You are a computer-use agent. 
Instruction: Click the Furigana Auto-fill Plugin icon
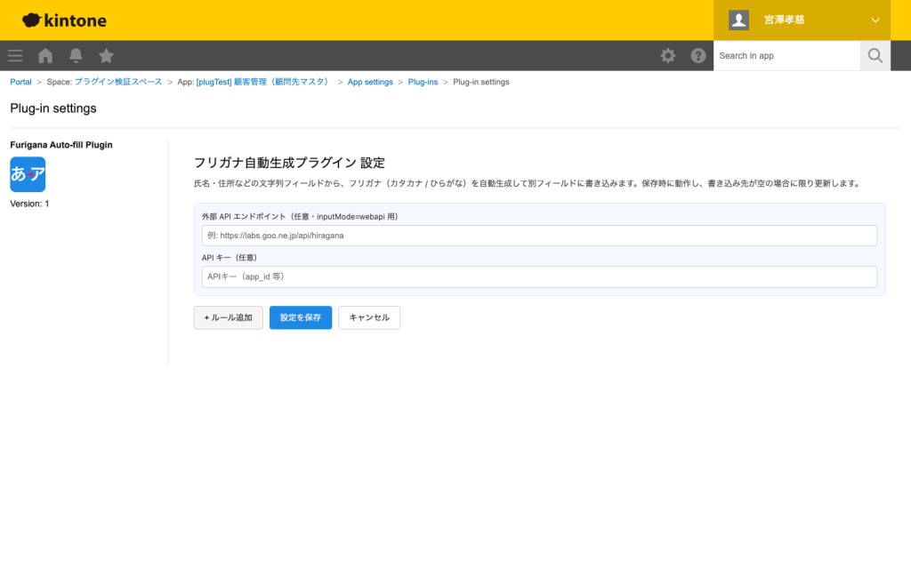point(28,174)
